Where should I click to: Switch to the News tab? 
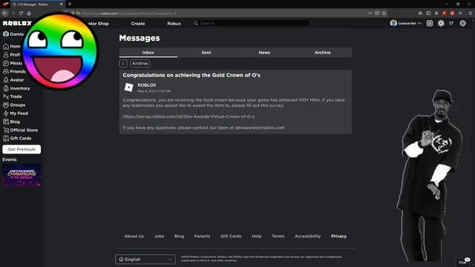point(264,53)
